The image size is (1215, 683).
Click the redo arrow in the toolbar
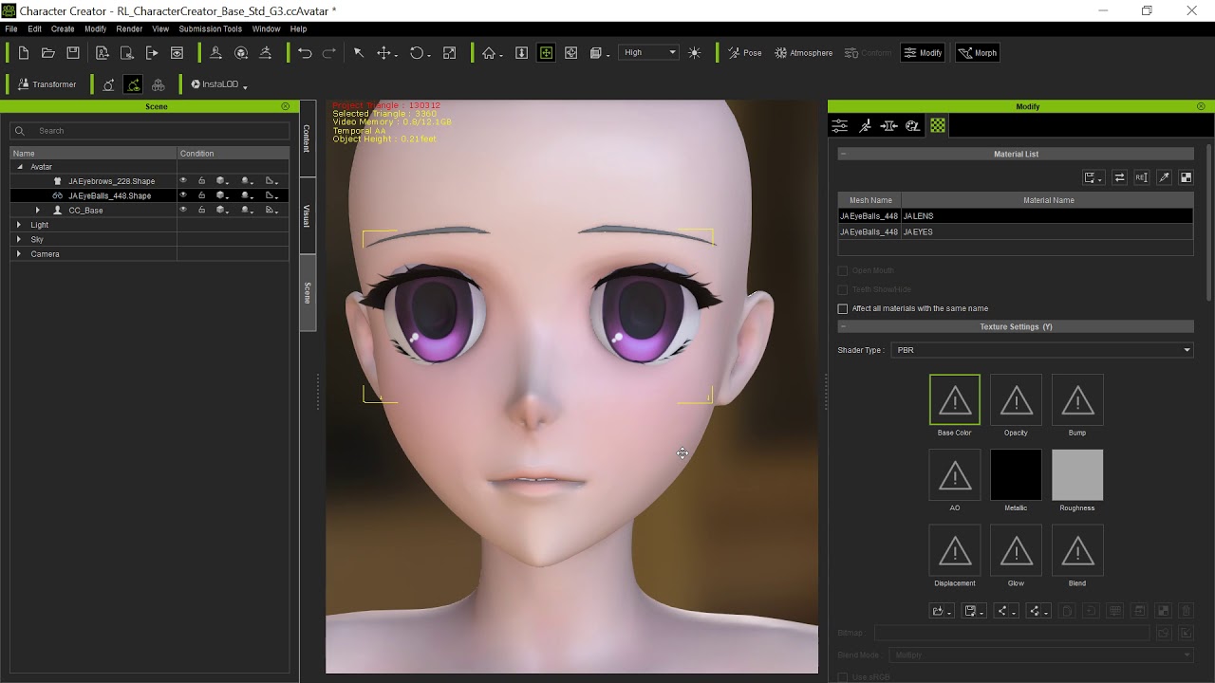click(329, 53)
